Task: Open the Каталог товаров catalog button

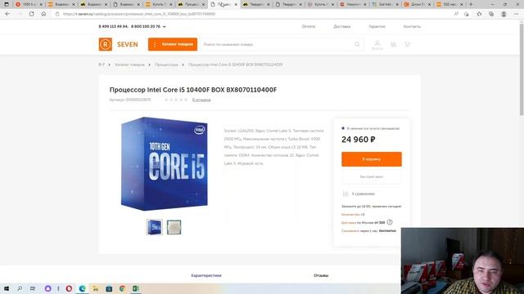Action: 173,44
